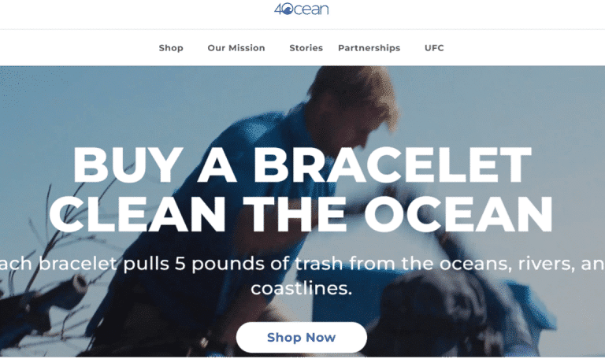Open the Shop menu item

tap(171, 48)
